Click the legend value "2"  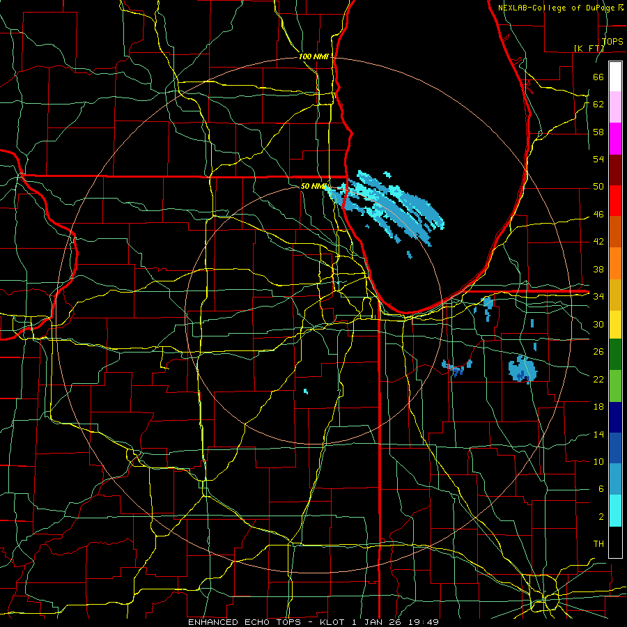pyautogui.click(x=601, y=516)
